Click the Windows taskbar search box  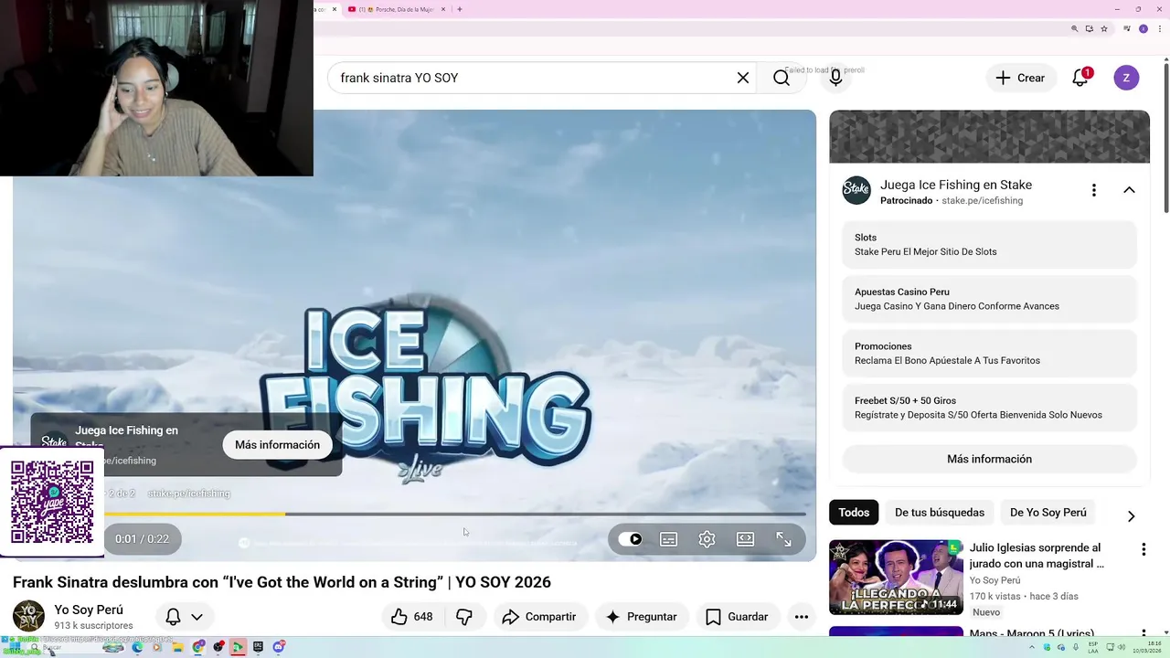point(78,647)
